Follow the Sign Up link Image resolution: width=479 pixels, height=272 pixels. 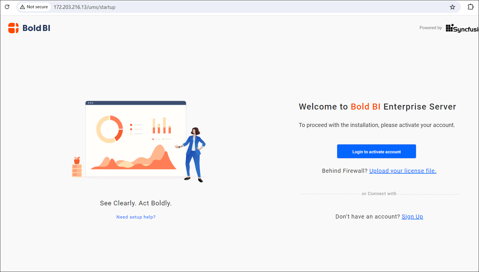(412, 217)
